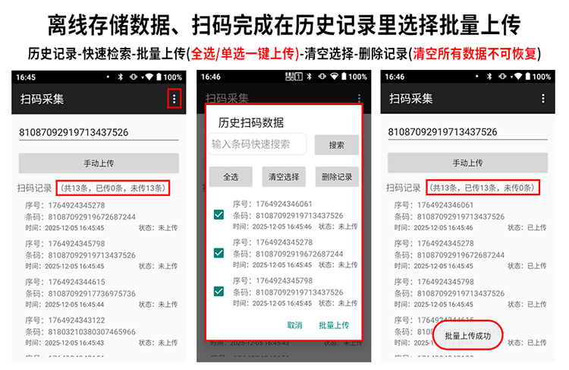The width and height of the screenshot is (569, 370).
Task: Open the three-dot overflow menu on the 16:45 screen
Action: point(174,99)
